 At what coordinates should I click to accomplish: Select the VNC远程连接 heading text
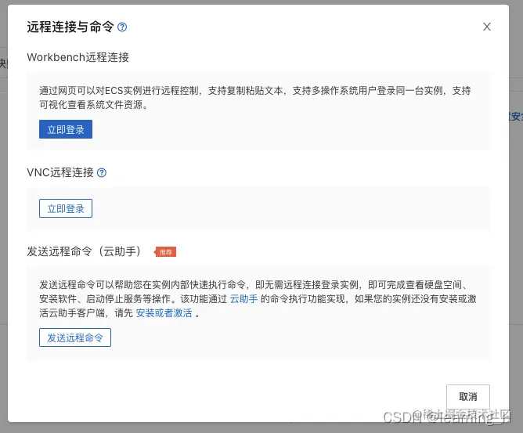[x=60, y=172]
